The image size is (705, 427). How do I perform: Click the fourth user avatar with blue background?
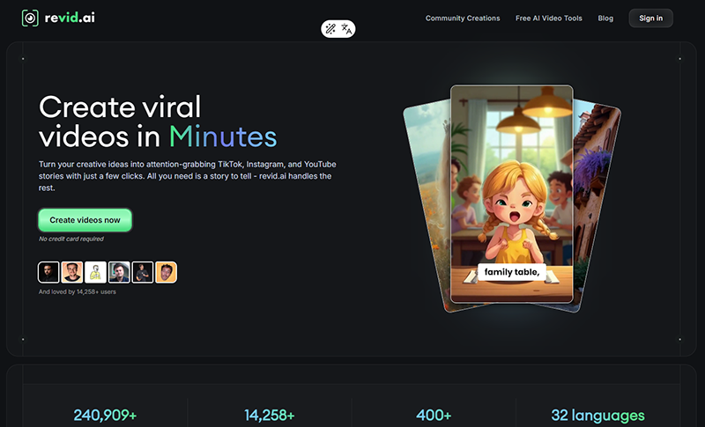pos(119,273)
